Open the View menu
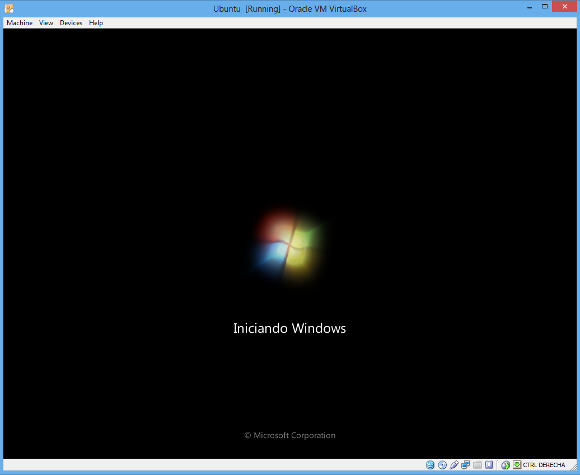580x475 pixels. (46, 23)
